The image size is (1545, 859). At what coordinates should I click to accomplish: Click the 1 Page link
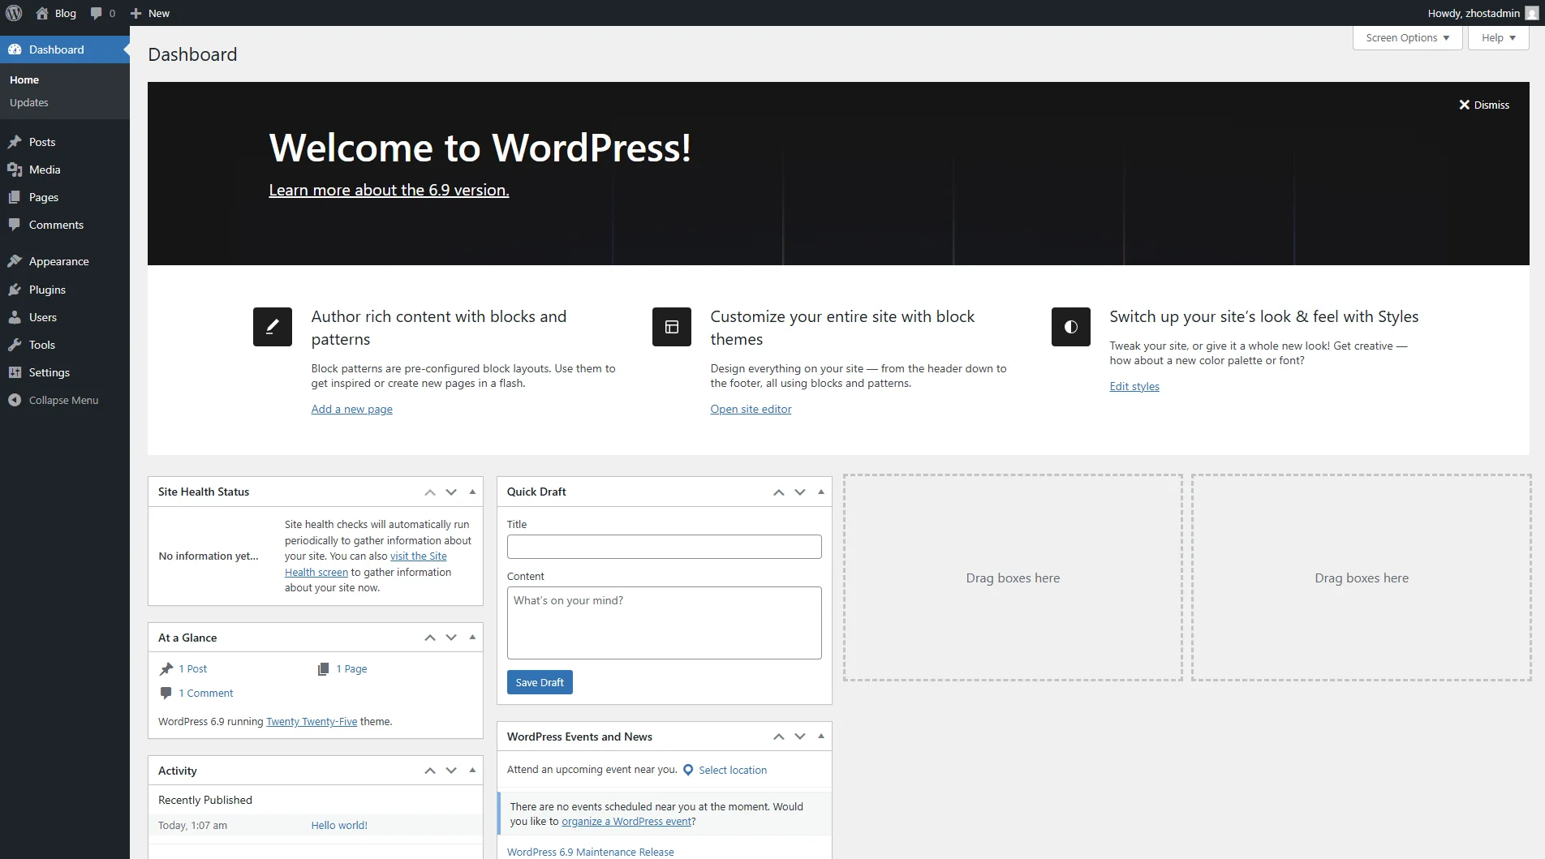pos(352,668)
